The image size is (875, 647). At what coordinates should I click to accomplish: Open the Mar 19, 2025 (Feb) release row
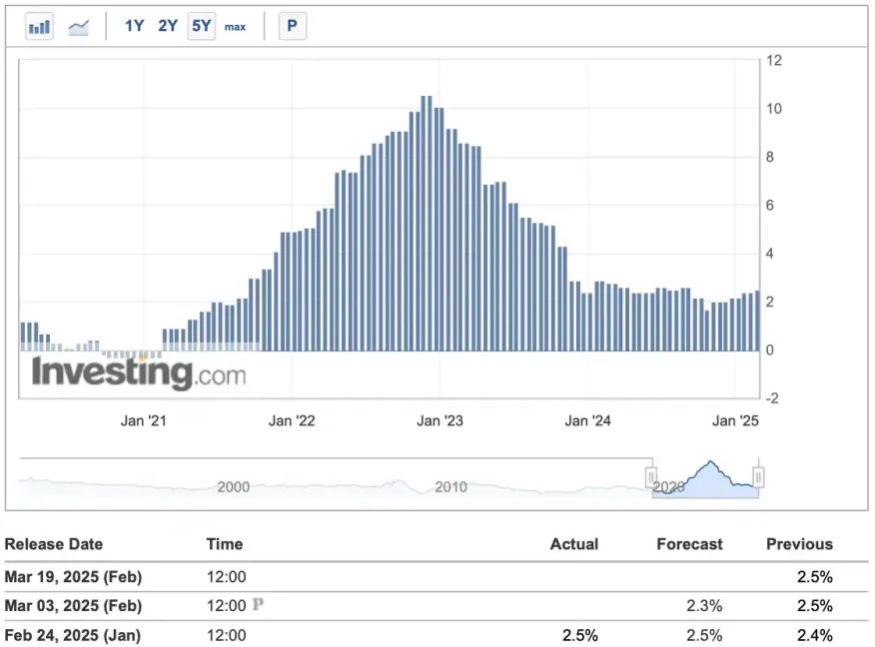(x=72, y=576)
